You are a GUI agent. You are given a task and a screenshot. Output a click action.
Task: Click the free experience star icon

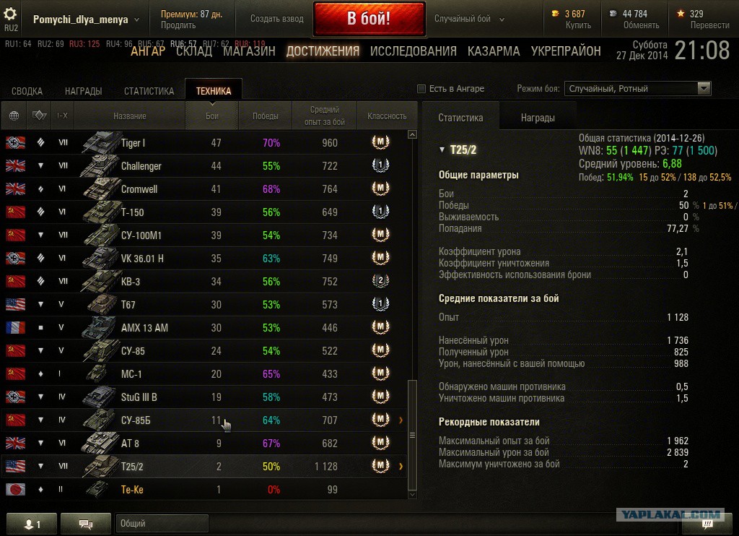pos(681,14)
